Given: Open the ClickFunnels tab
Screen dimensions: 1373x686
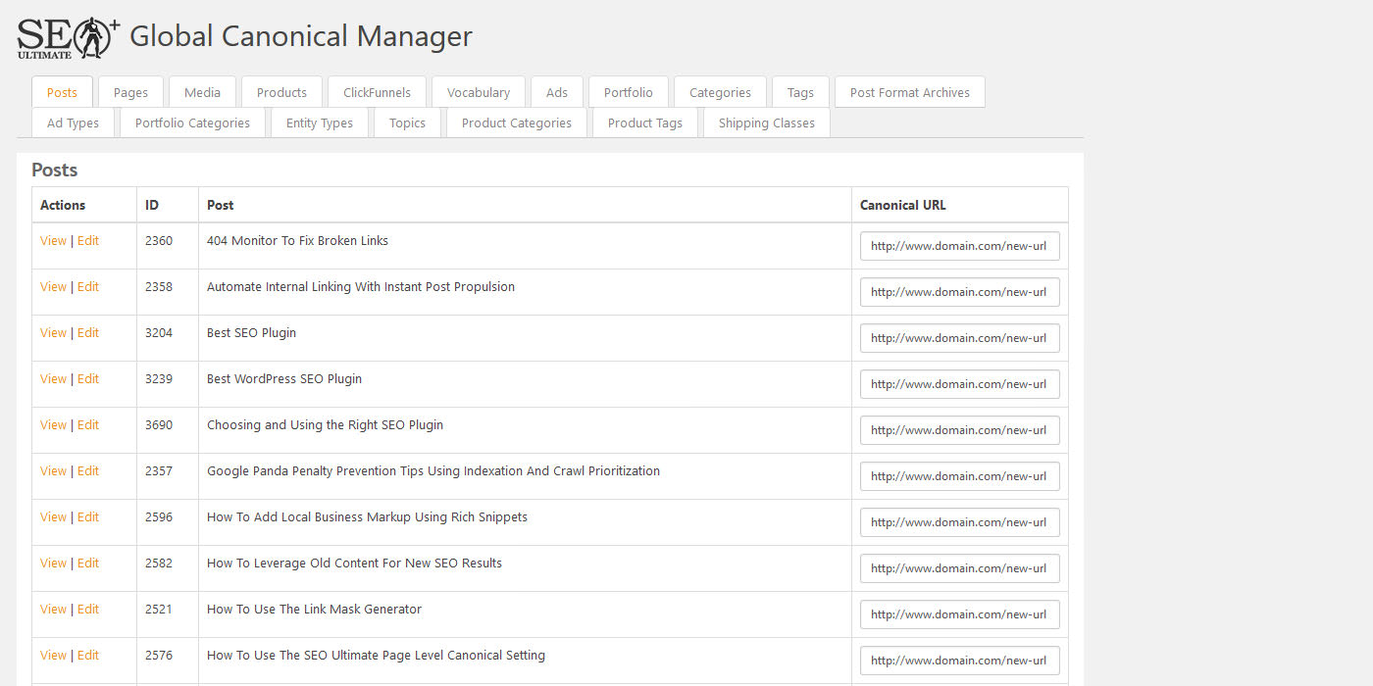Looking at the screenshot, I should point(377,92).
